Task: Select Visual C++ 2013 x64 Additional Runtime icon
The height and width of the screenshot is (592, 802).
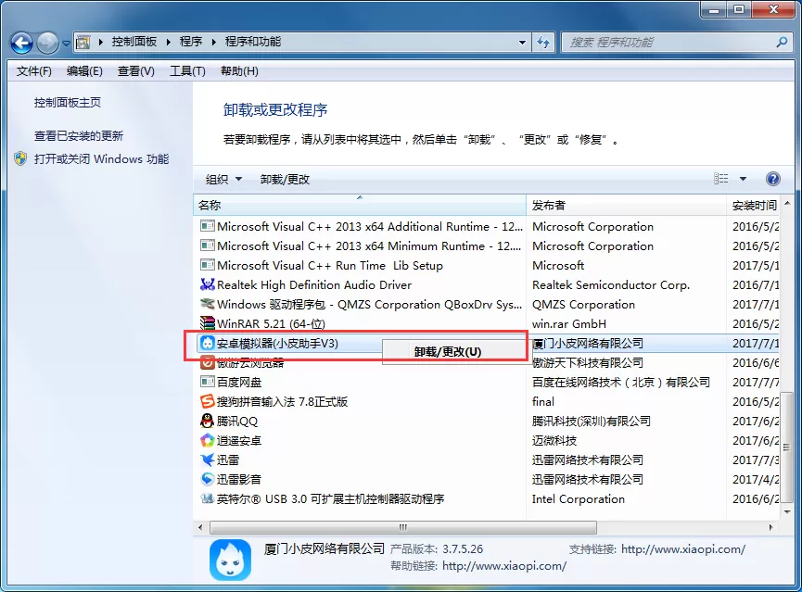Action: 207,226
